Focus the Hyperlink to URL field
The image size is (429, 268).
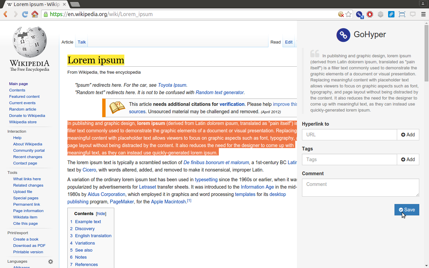(x=350, y=135)
